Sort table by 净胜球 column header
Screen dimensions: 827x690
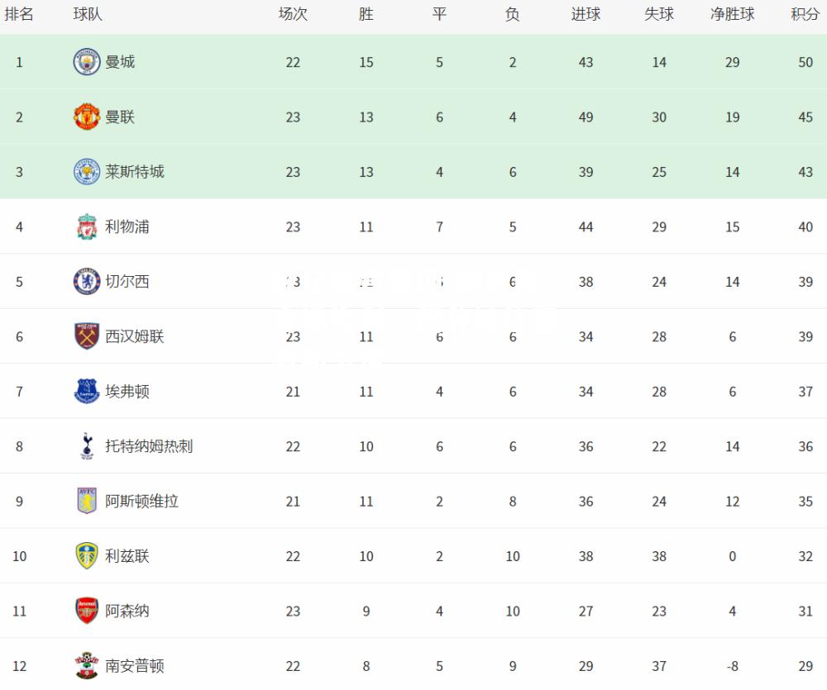click(x=732, y=14)
